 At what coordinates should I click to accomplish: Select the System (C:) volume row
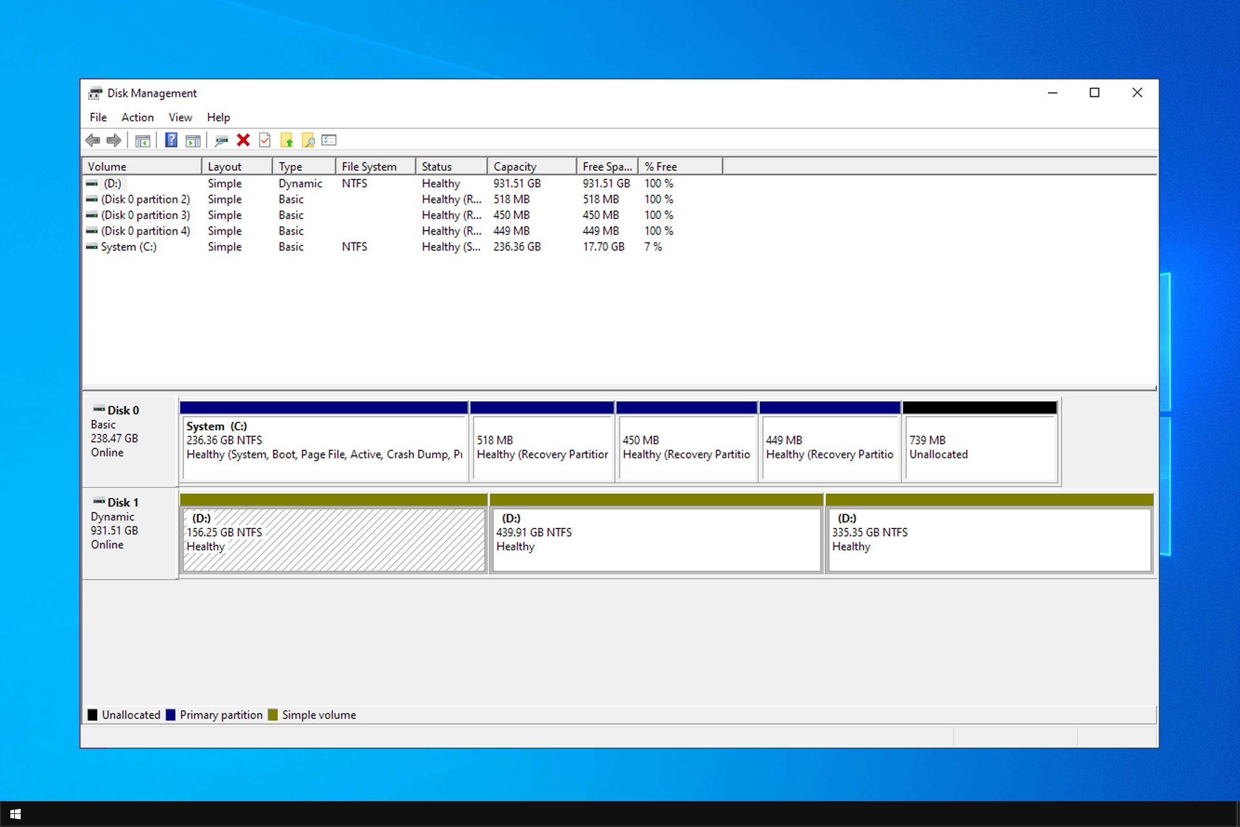pos(129,247)
